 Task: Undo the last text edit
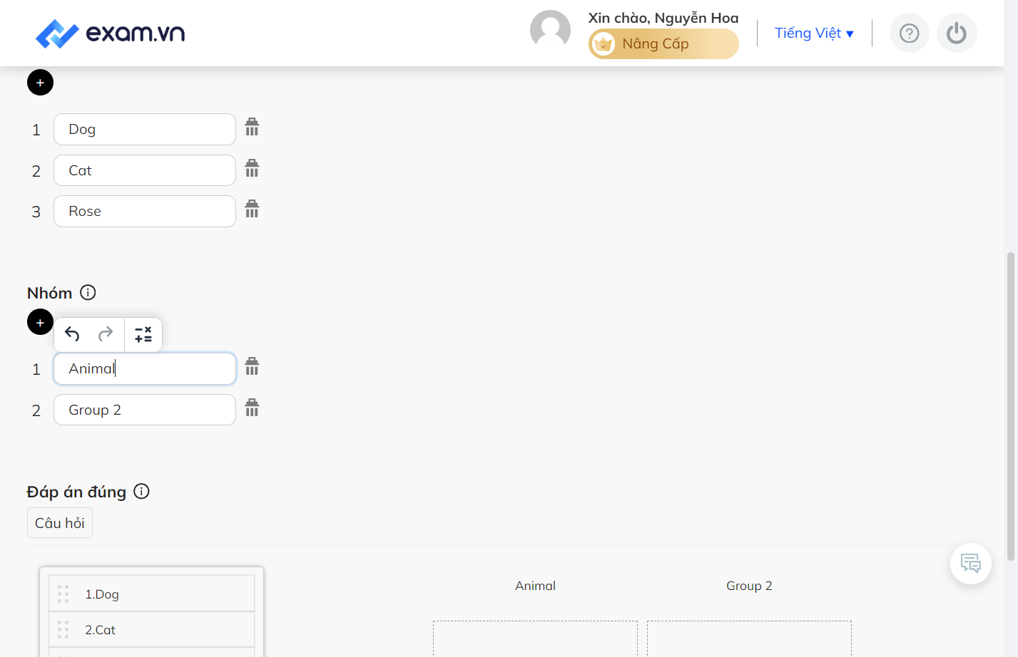(72, 334)
